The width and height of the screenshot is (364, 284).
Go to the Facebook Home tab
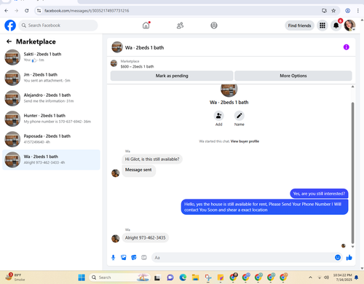point(146,25)
